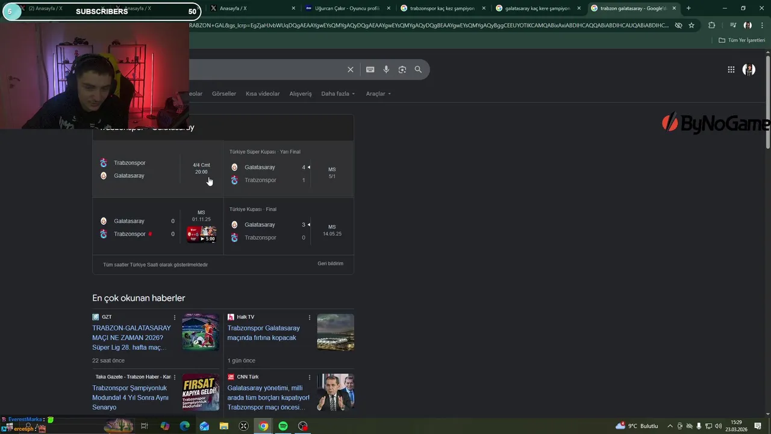The width and height of the screenshot is (771, 434).
Task: Search by image using Google Lens icon
Action: 402,69
